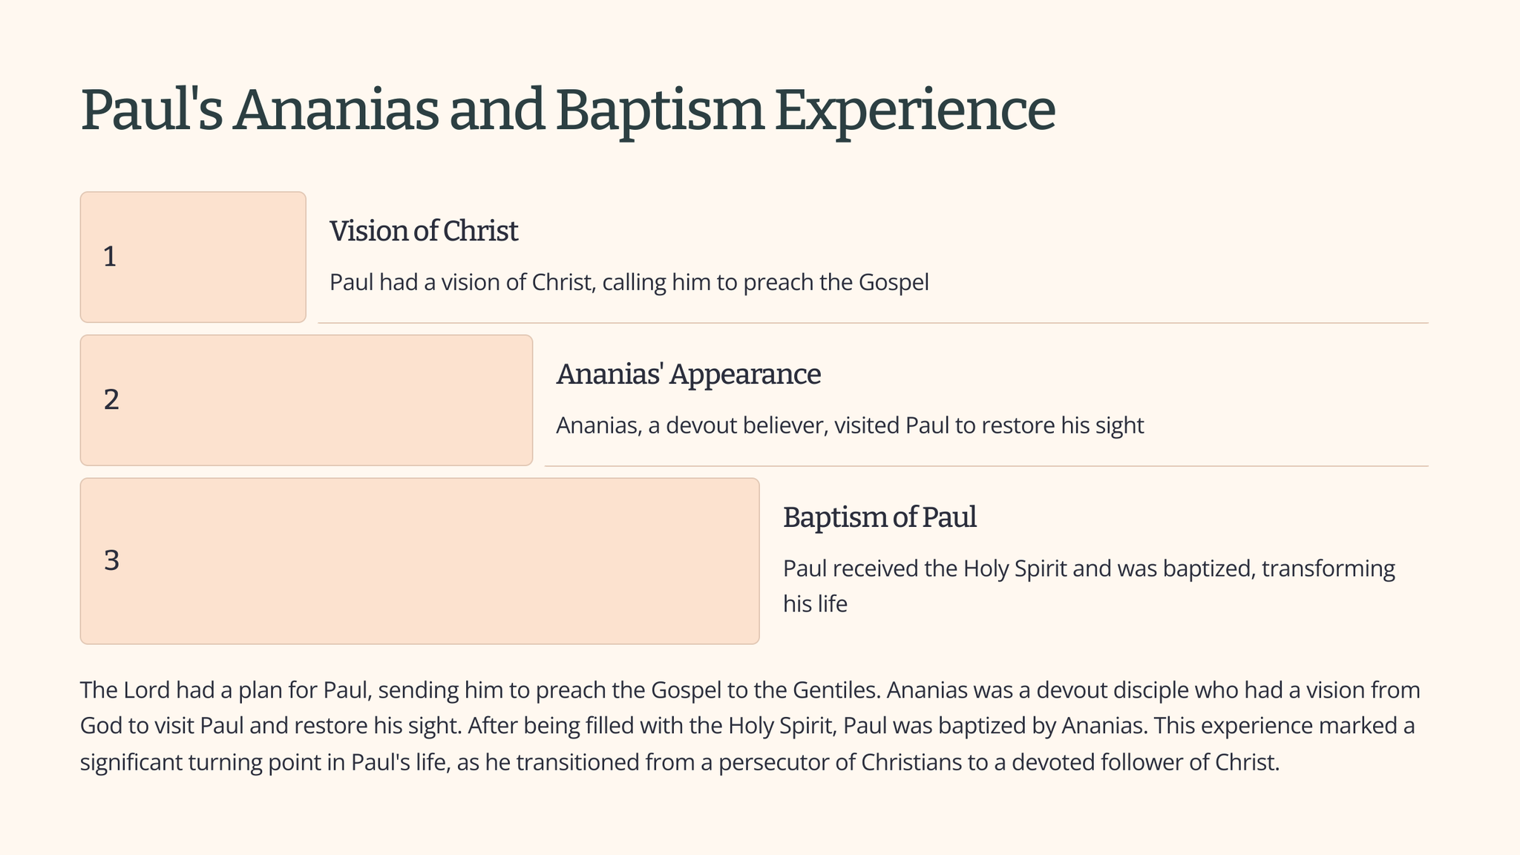Click the divider line under Ananias' Appearance

(986, 466)
